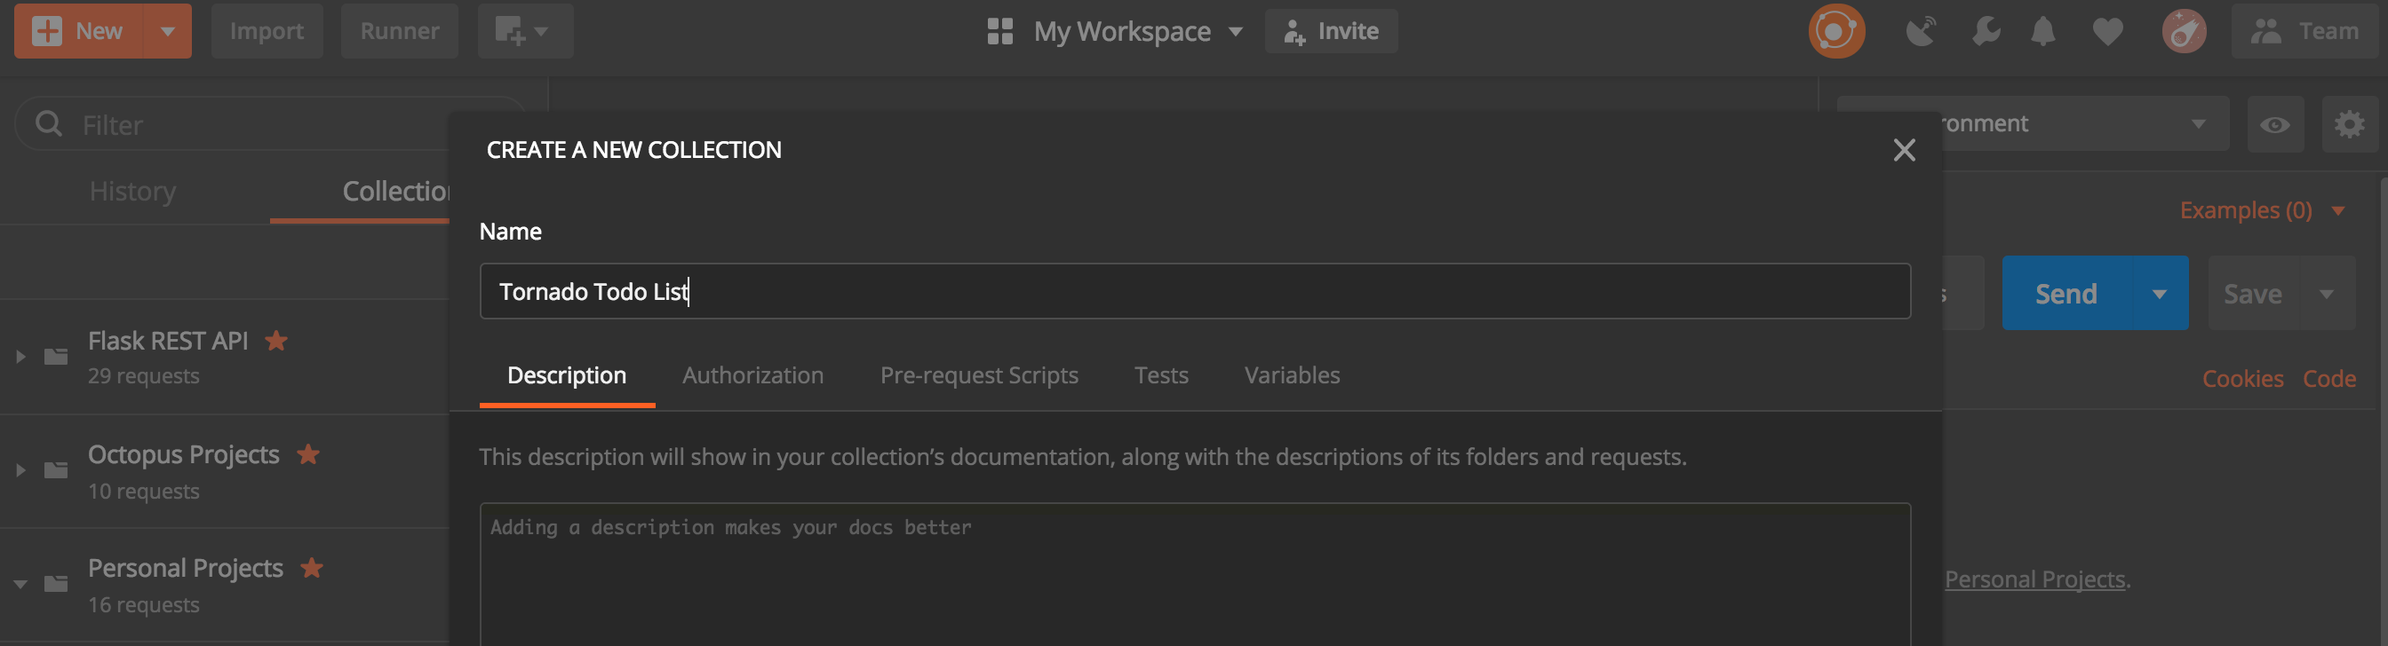Open the Send button dropdown arrow
Screen dimensions: 2388x646
2160,294
